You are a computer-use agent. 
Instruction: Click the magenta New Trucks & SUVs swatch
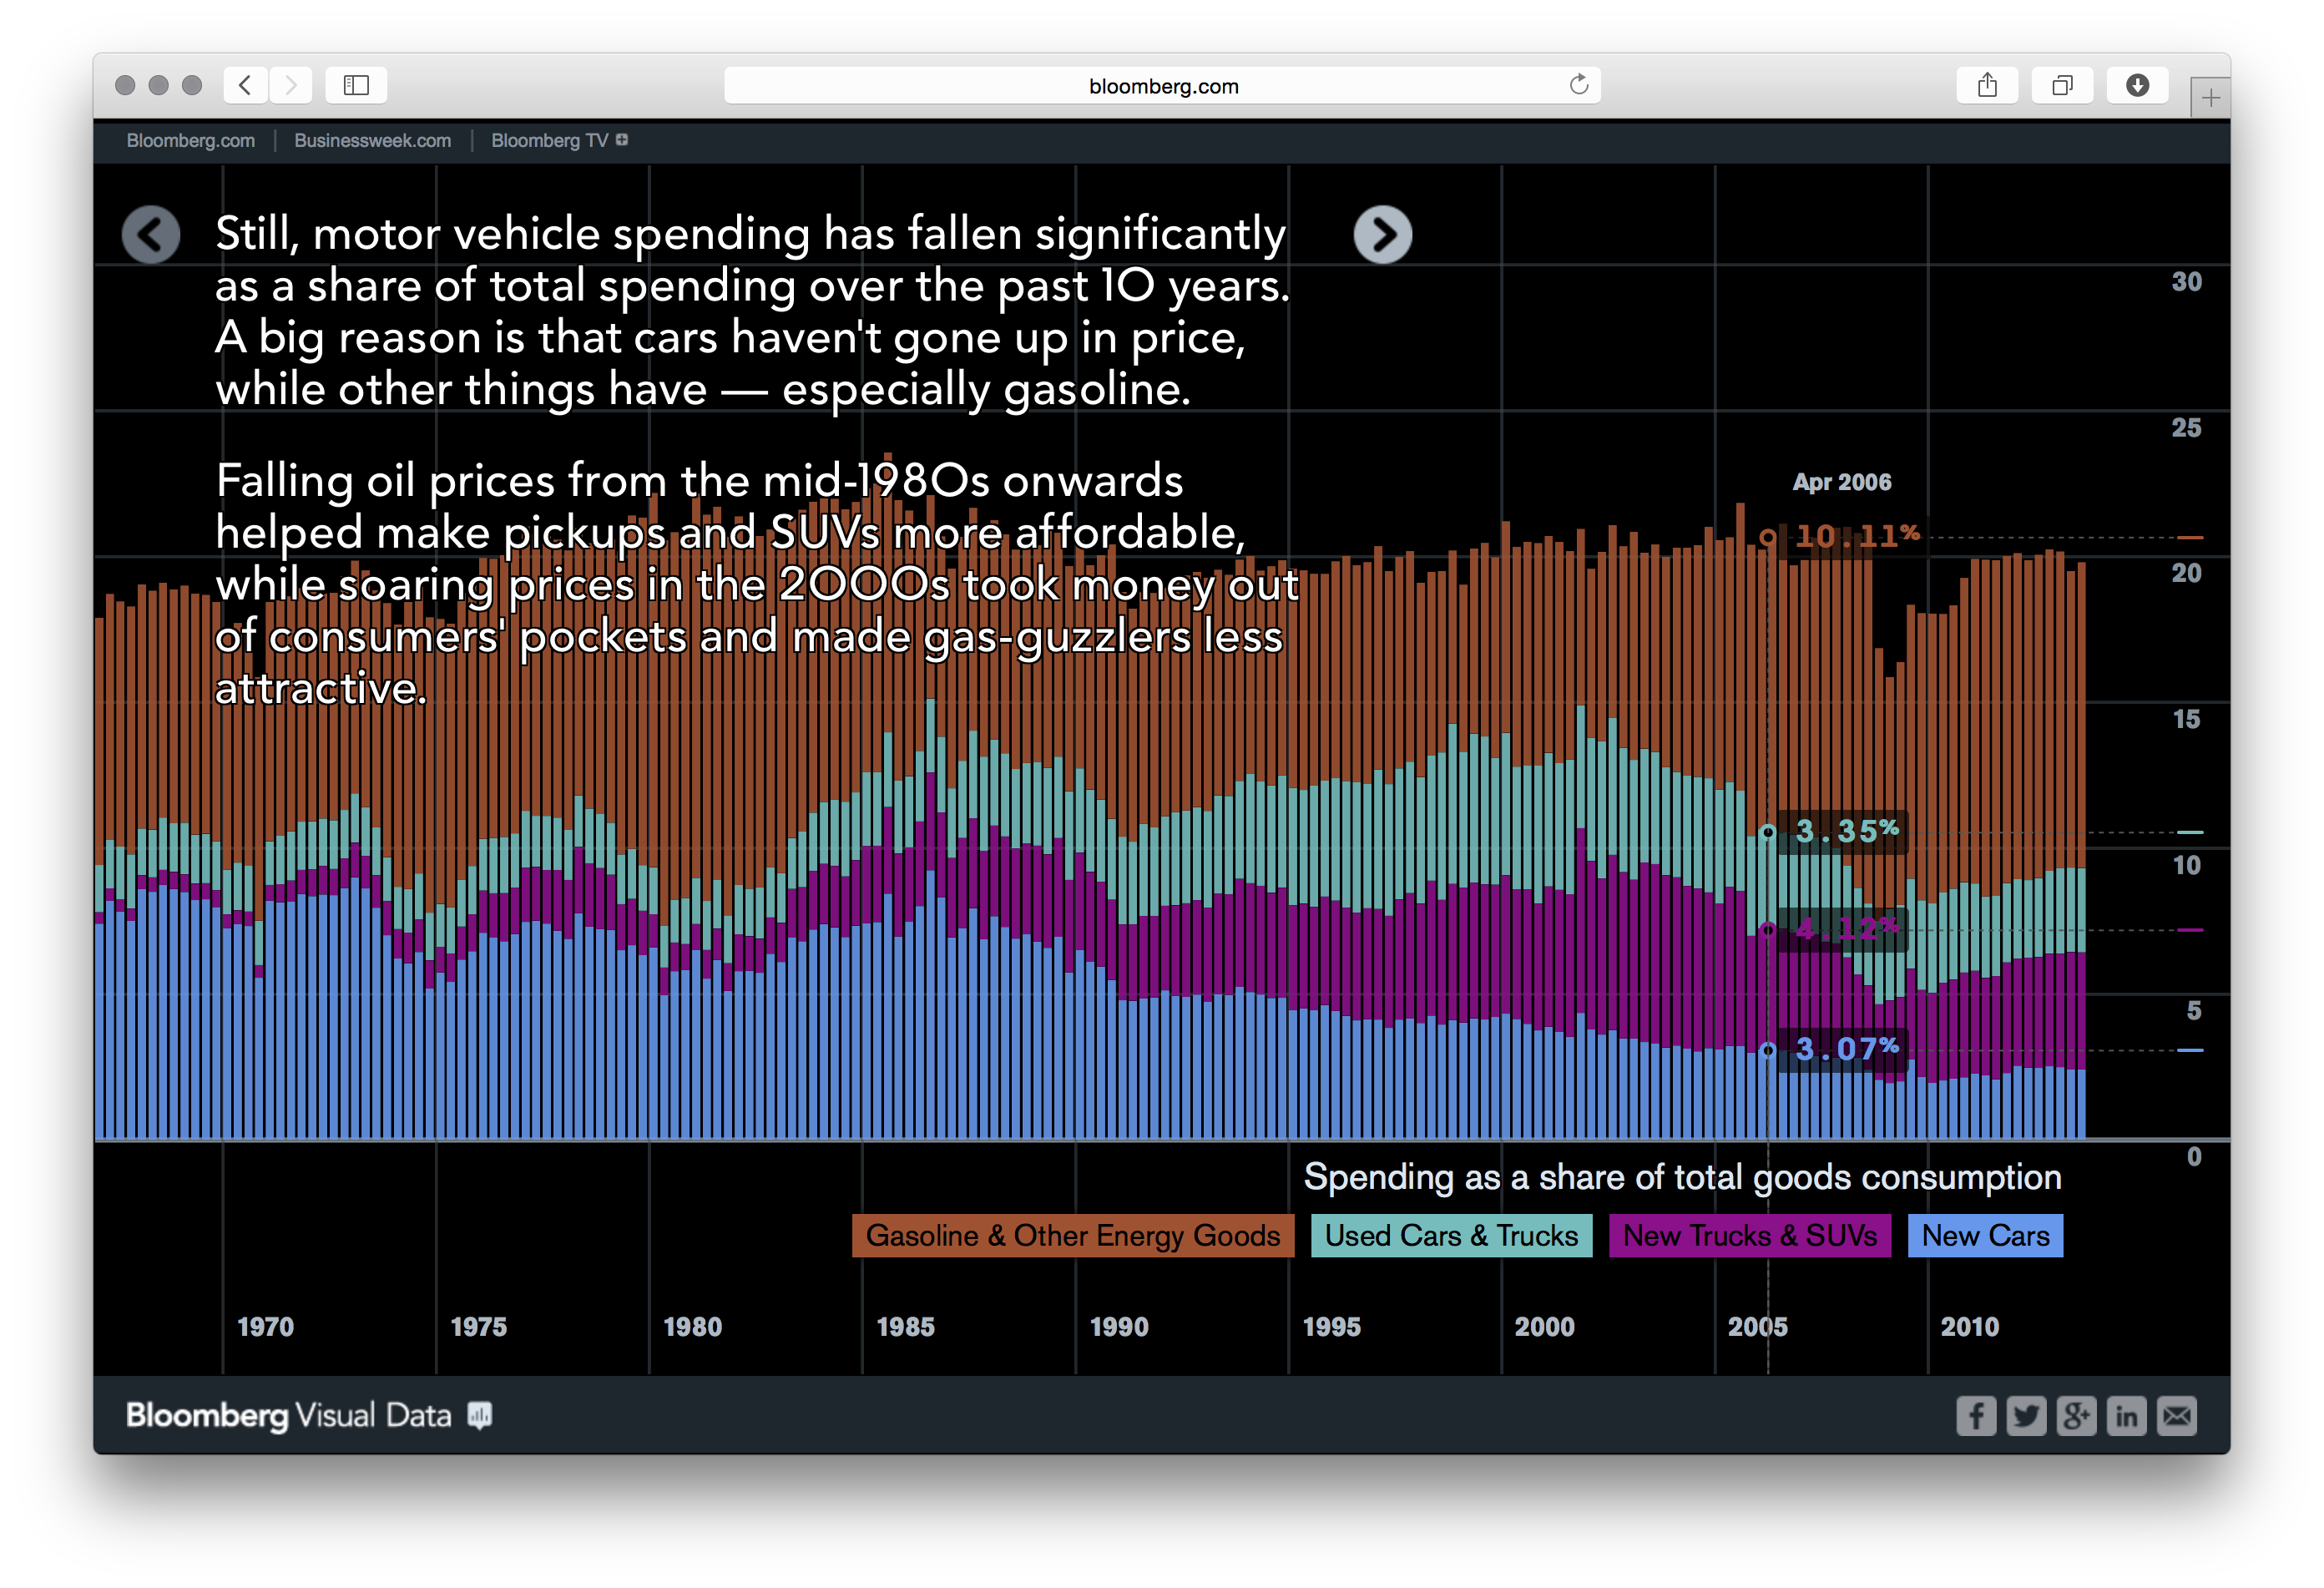(x=1749, y=1236)
